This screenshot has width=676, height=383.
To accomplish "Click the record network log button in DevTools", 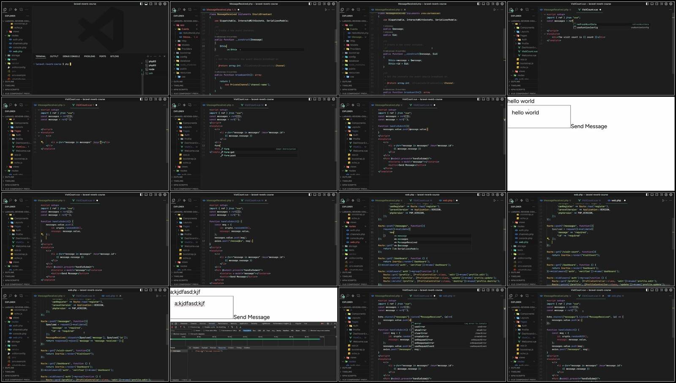I will [x=172, y=327].
